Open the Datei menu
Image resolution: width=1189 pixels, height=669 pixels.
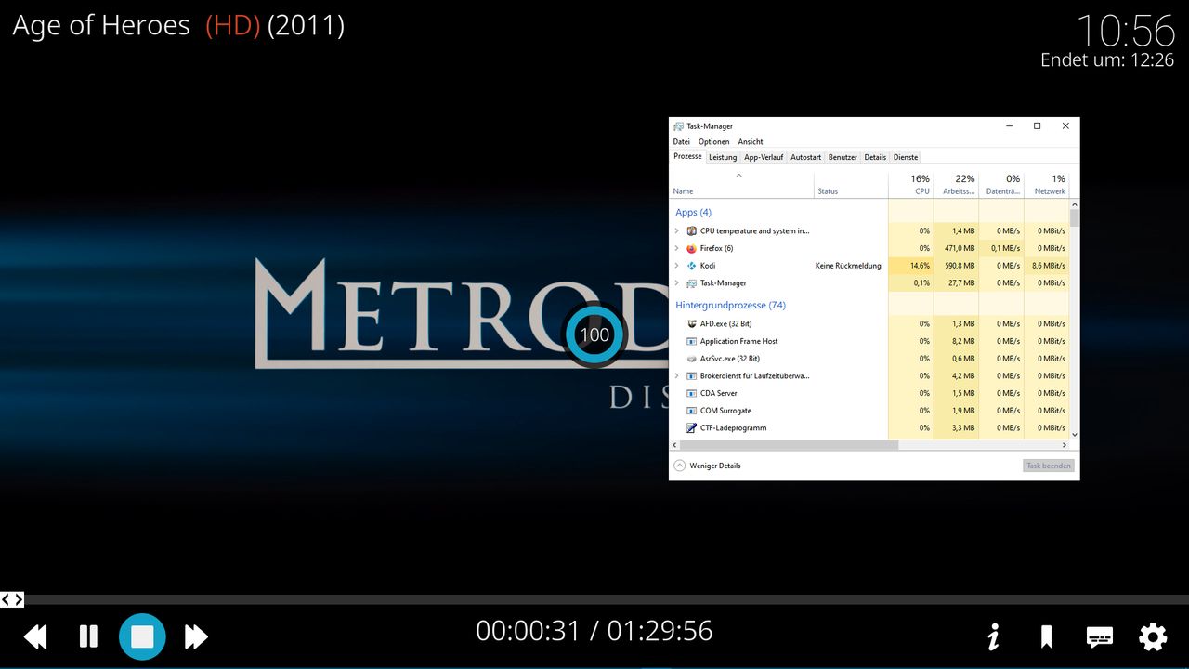682,142
